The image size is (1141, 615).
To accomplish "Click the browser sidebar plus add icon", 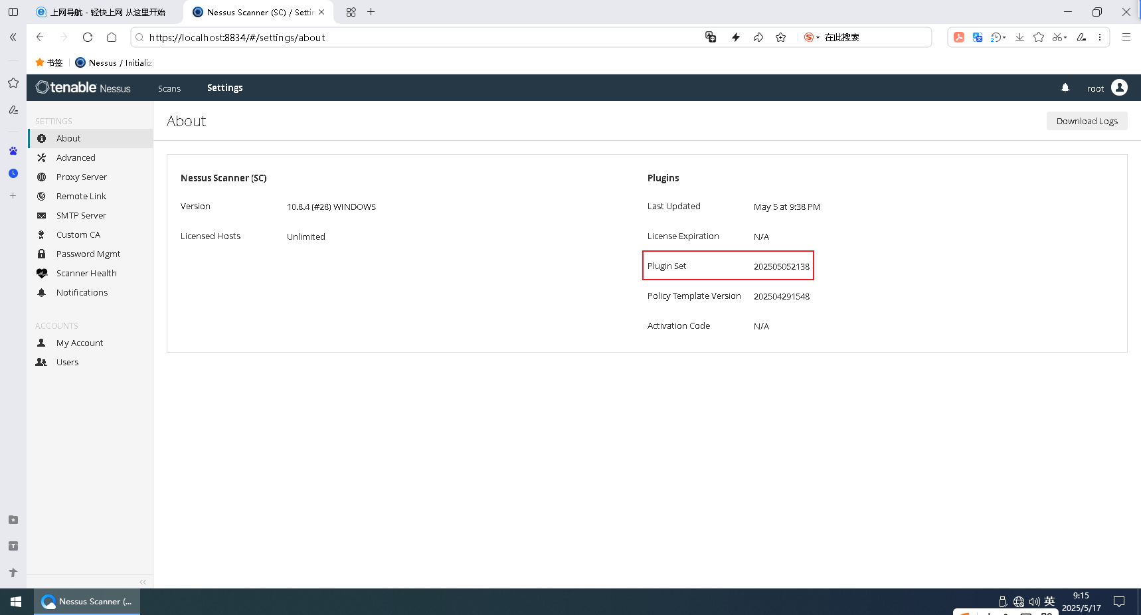I will point(13,196).
